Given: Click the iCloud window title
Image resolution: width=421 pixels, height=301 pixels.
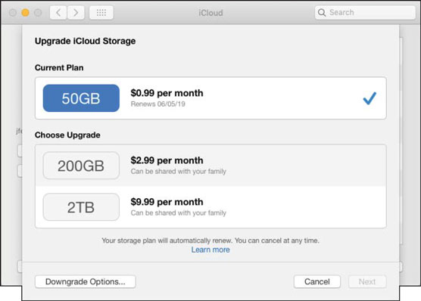Looking at the screenshot, I should pyautogui.click(x=210, y=13).
